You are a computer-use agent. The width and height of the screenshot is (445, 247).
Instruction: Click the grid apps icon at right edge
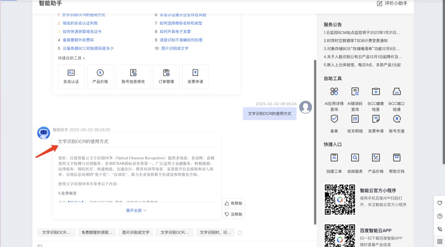click(x=440, y=241)
